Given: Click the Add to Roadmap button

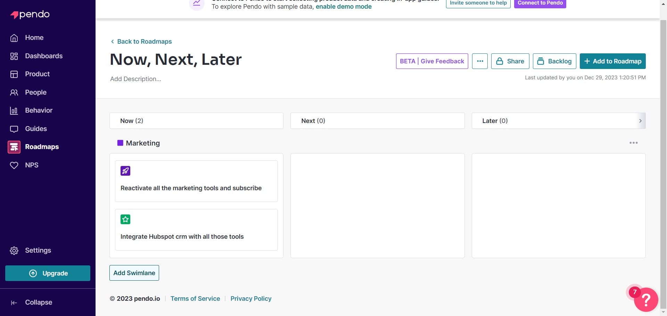Looking at the screenshot, I should (x=612, y=61).
